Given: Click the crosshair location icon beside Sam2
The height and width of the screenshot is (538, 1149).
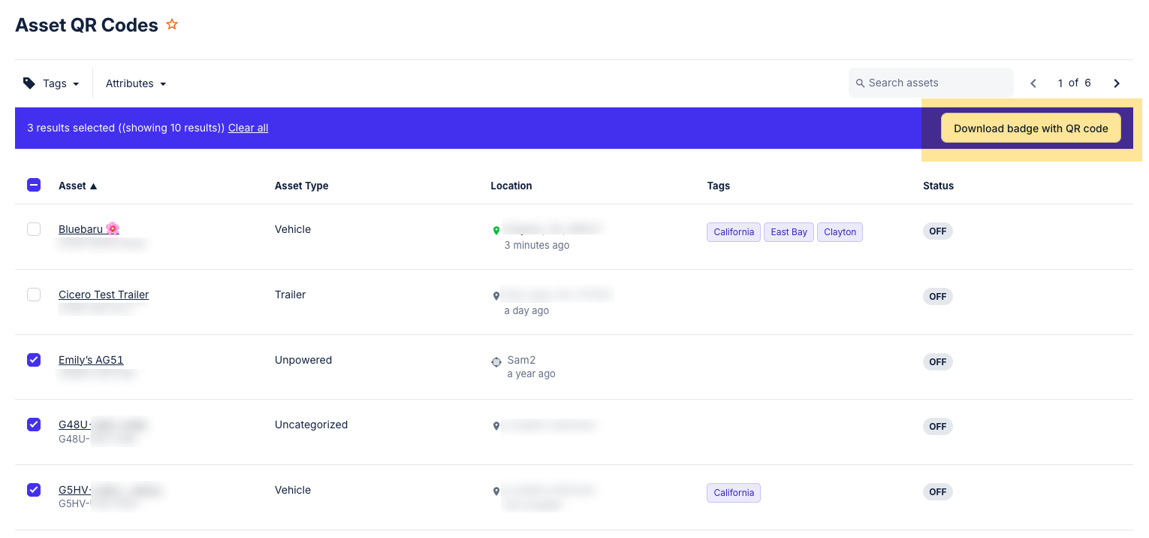Looking at the screenshot, I should [x=496, y=361].
